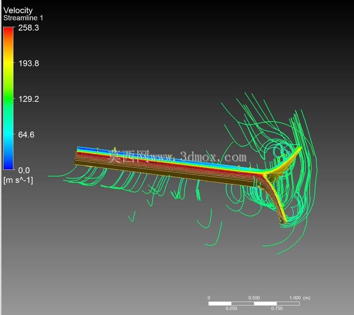The image size is (354, 315).
Task: Click the 'Streamline 1' legend label
Action: pyautogui.click(x=23, y=18)
